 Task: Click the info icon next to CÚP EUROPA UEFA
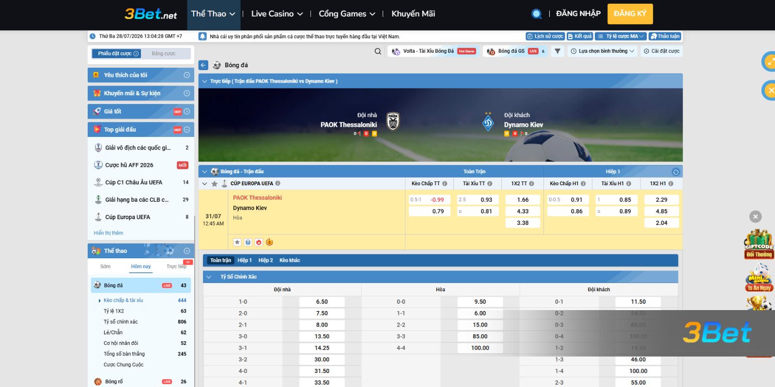coord(278,183)
